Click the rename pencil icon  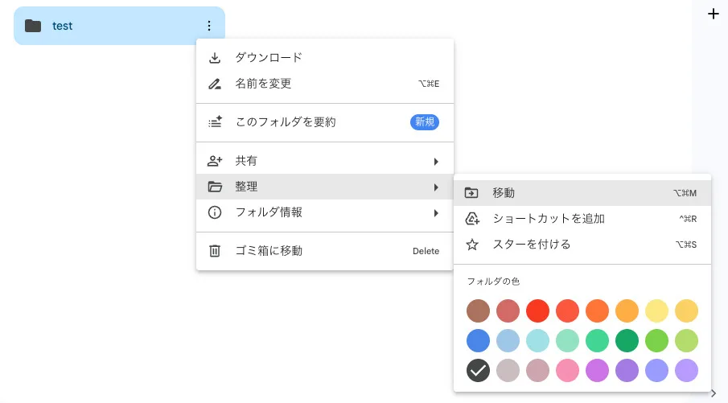coord(215,84)
